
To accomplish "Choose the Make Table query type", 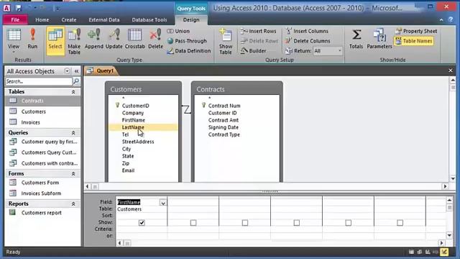I will click(74, 41).
